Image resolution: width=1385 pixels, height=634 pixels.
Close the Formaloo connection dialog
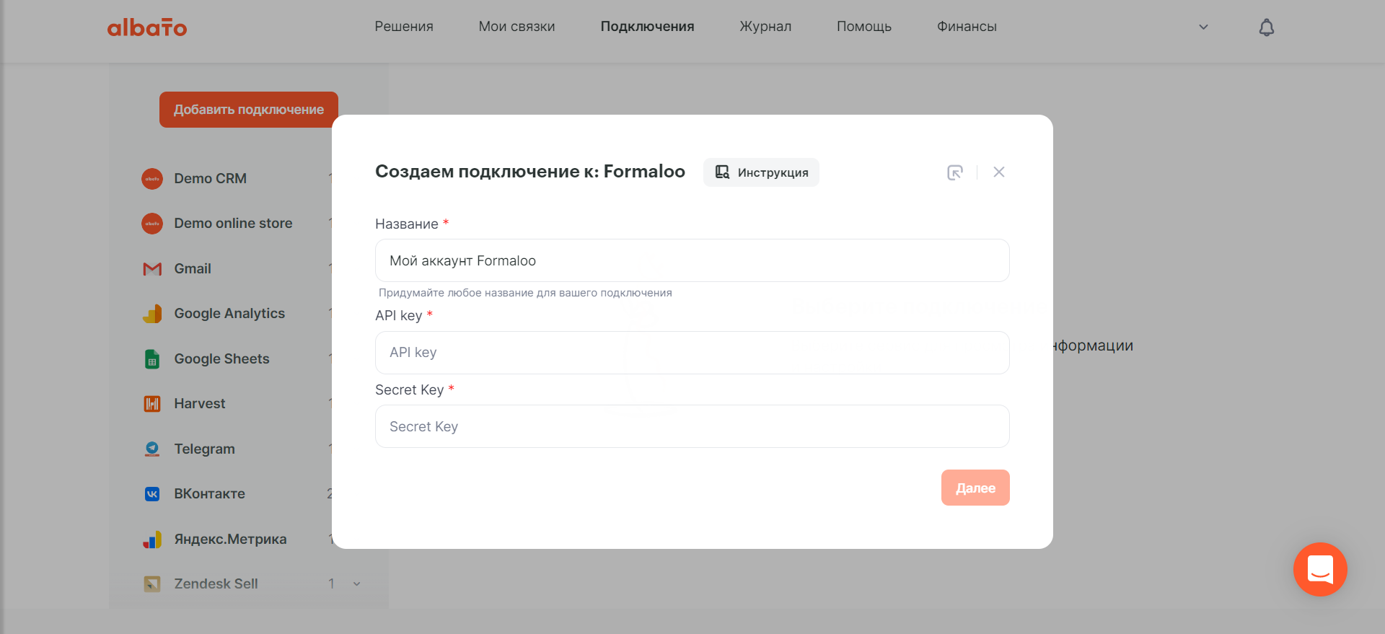point(999,172)
